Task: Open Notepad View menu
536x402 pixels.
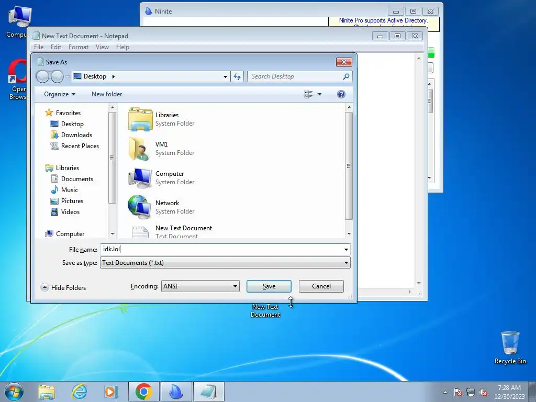Action: pyautogui.click(x=102, y=47)
